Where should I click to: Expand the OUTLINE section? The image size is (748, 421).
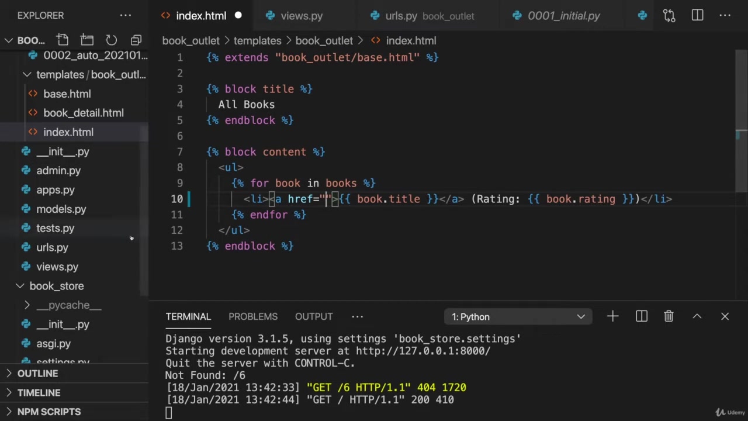[x=37, y=374]
